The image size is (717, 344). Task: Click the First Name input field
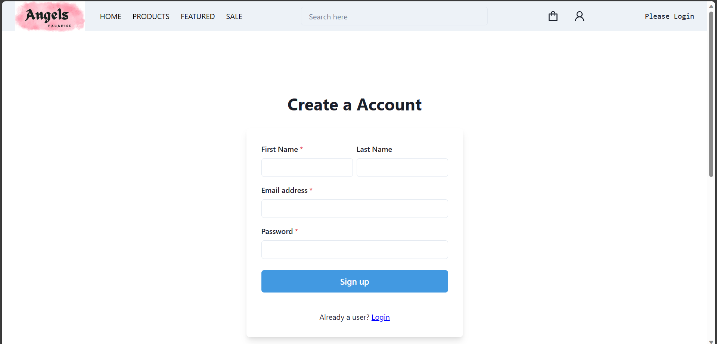(307, 168)
